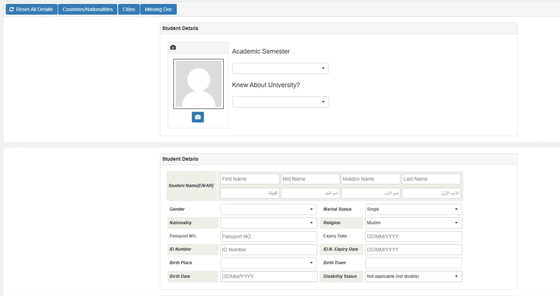Focus the First Name field
This screenshot has width=560, height=296.
(250, 179)
